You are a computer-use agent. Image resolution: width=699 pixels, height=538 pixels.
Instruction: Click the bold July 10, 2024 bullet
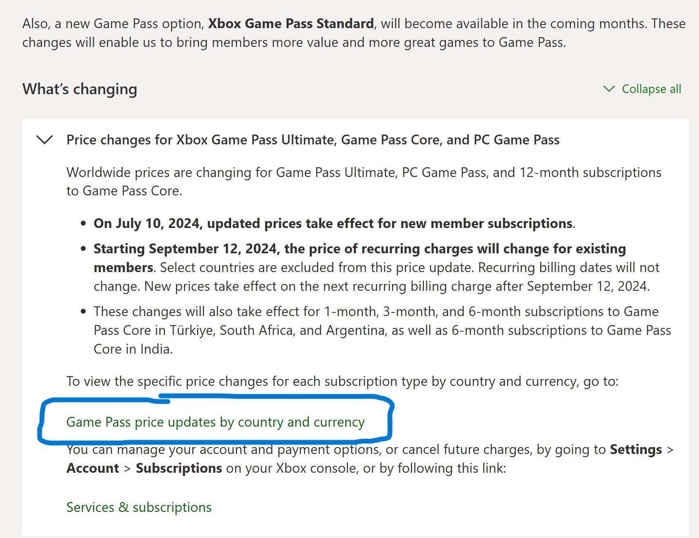coord(333,224)
